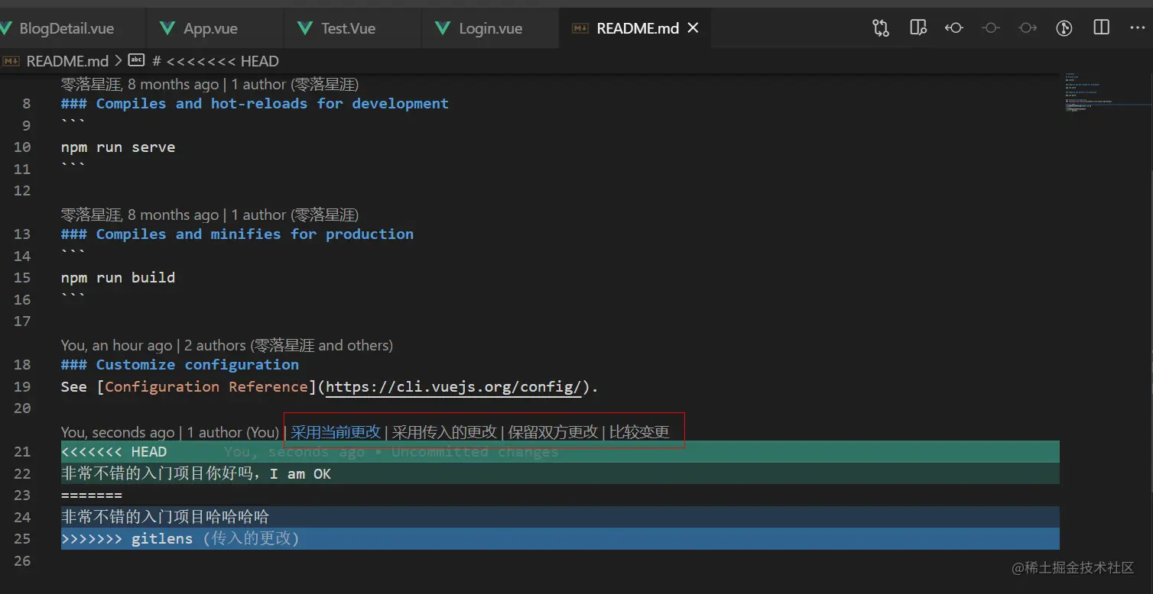Select the README.md editor tab
The width and height of the screenshot is (1153, 594).
(x=637, y=28)
